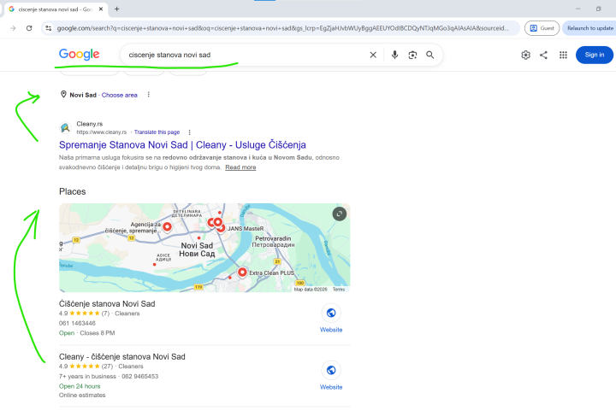
Task: Click the share icon near Sign in
Action: (x=543, y=55)
